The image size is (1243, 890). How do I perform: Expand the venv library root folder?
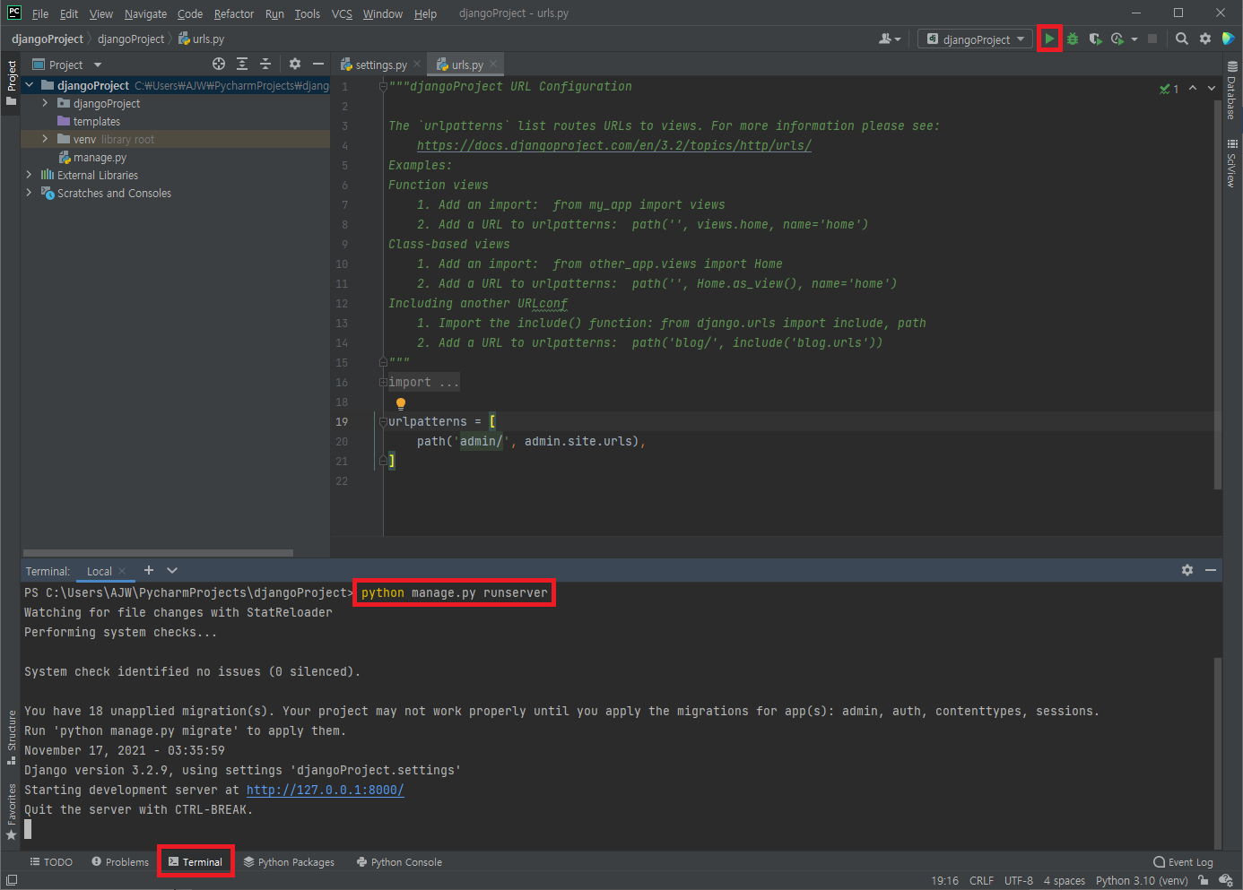click(x=46, y=139)
